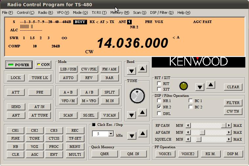Open the File menu

pyautogui.click(x=8, y=13)
